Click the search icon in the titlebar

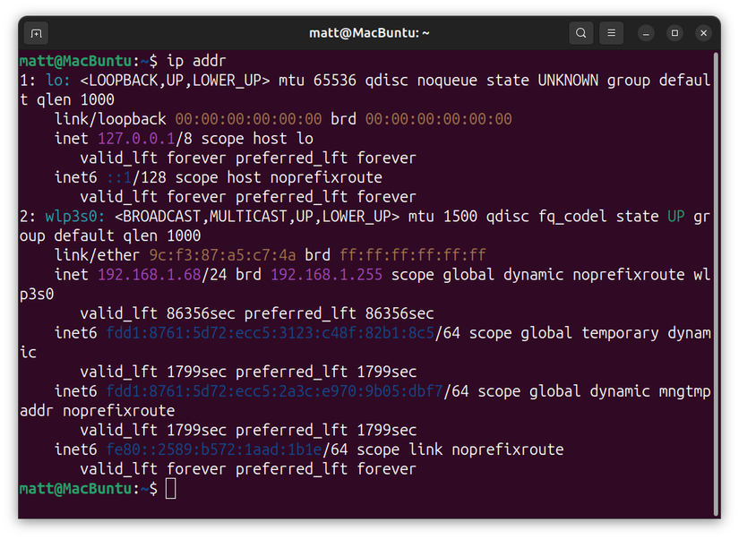(580, 32)
